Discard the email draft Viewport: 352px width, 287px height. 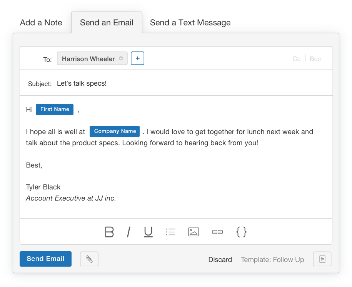point(220,259)
